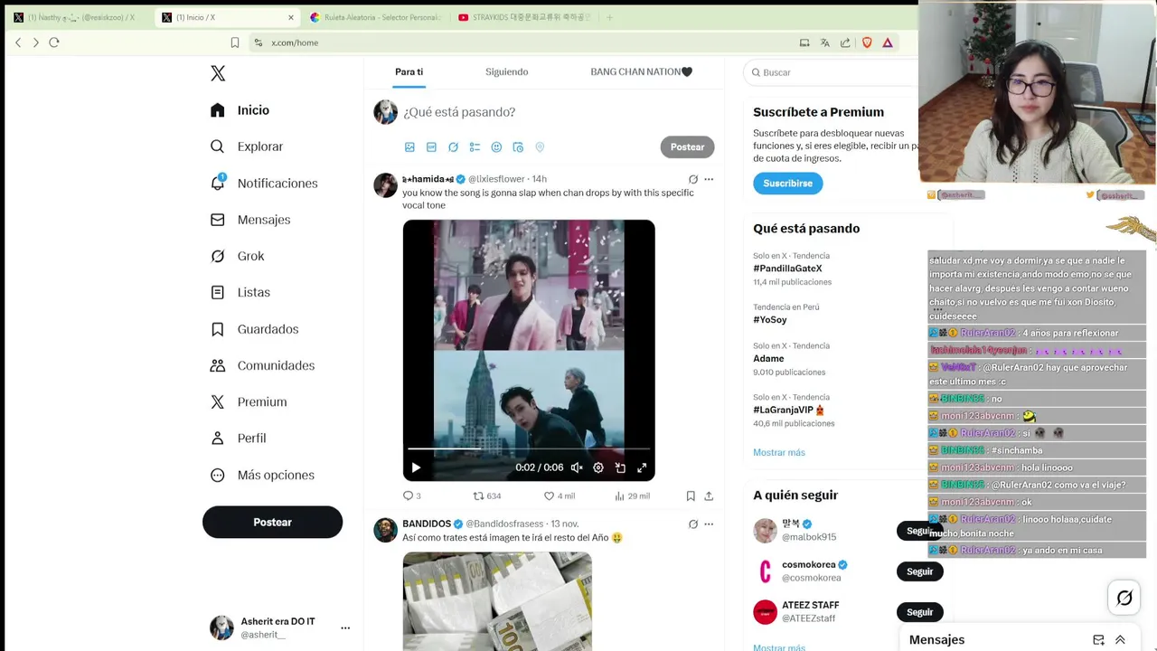Open floating Grok button

pyautogui.click(x=1124, y=598)
